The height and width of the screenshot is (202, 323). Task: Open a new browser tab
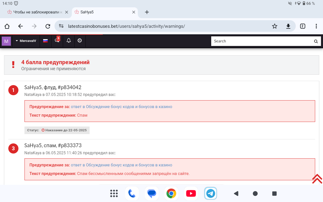[x=147, y=12]
